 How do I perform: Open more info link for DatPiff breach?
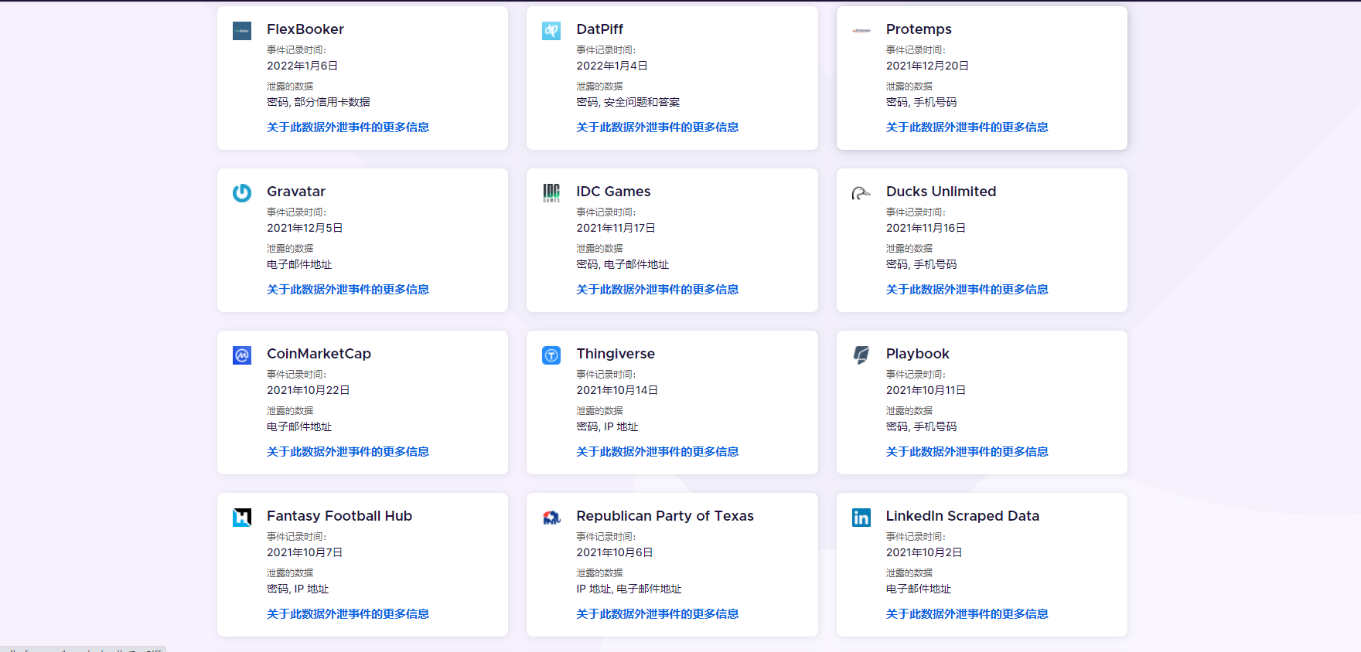pyautogui.click(x=657, y=127)
